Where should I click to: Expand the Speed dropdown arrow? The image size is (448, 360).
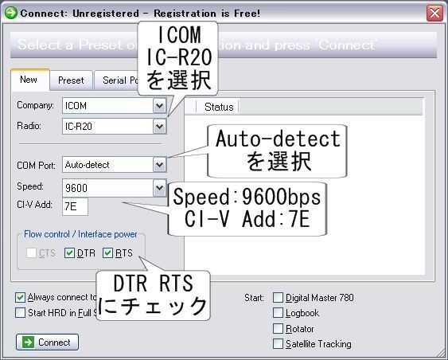(x=159, y=188)
